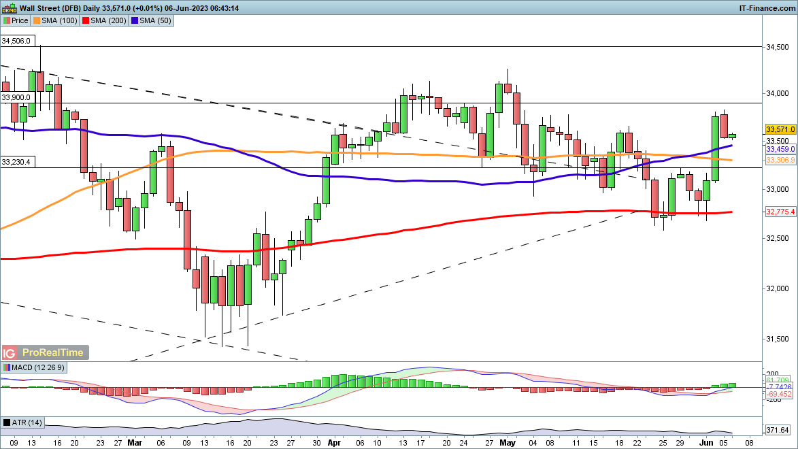Viewport: 798px width, 449px height.
Task: Select the SMA (100) legend label
Action: pyautogui.click(x=60, y=21)
